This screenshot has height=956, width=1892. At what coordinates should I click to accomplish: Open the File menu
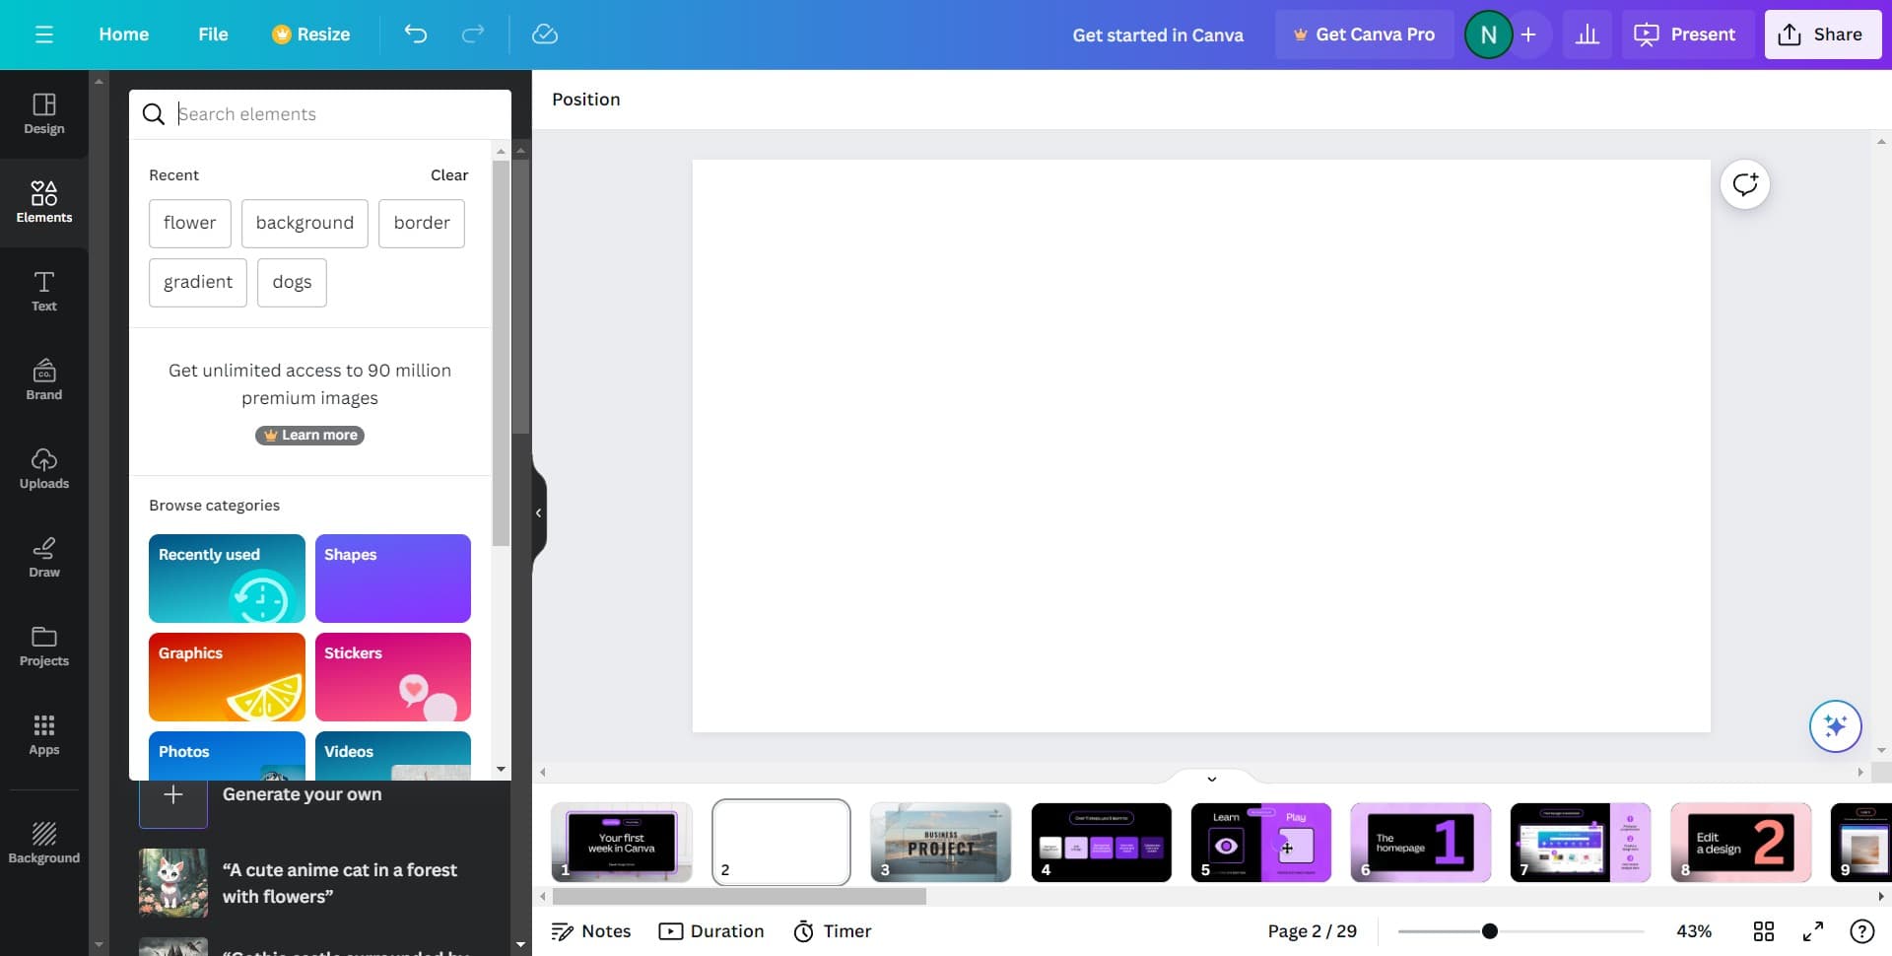tap(213, 34)
